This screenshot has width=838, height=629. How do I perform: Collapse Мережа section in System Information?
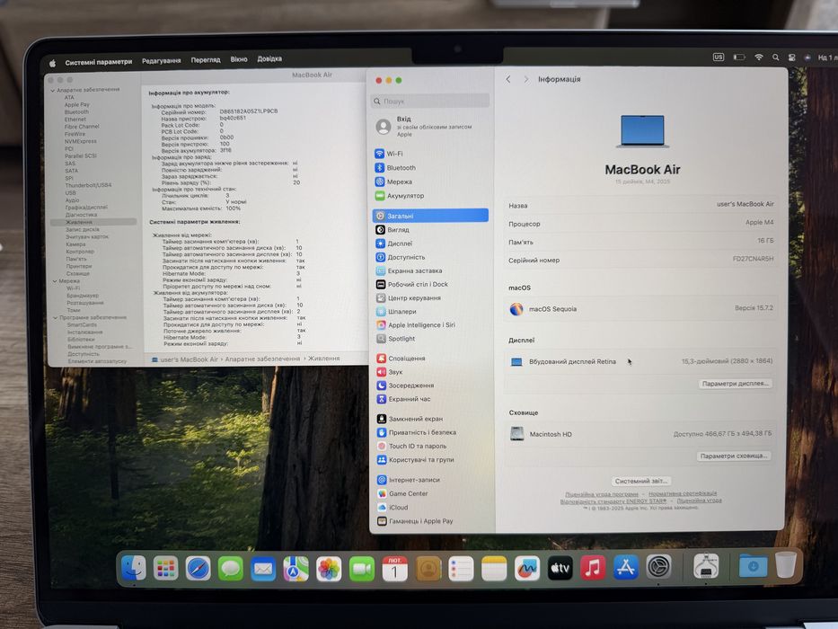tap(55, 280)
